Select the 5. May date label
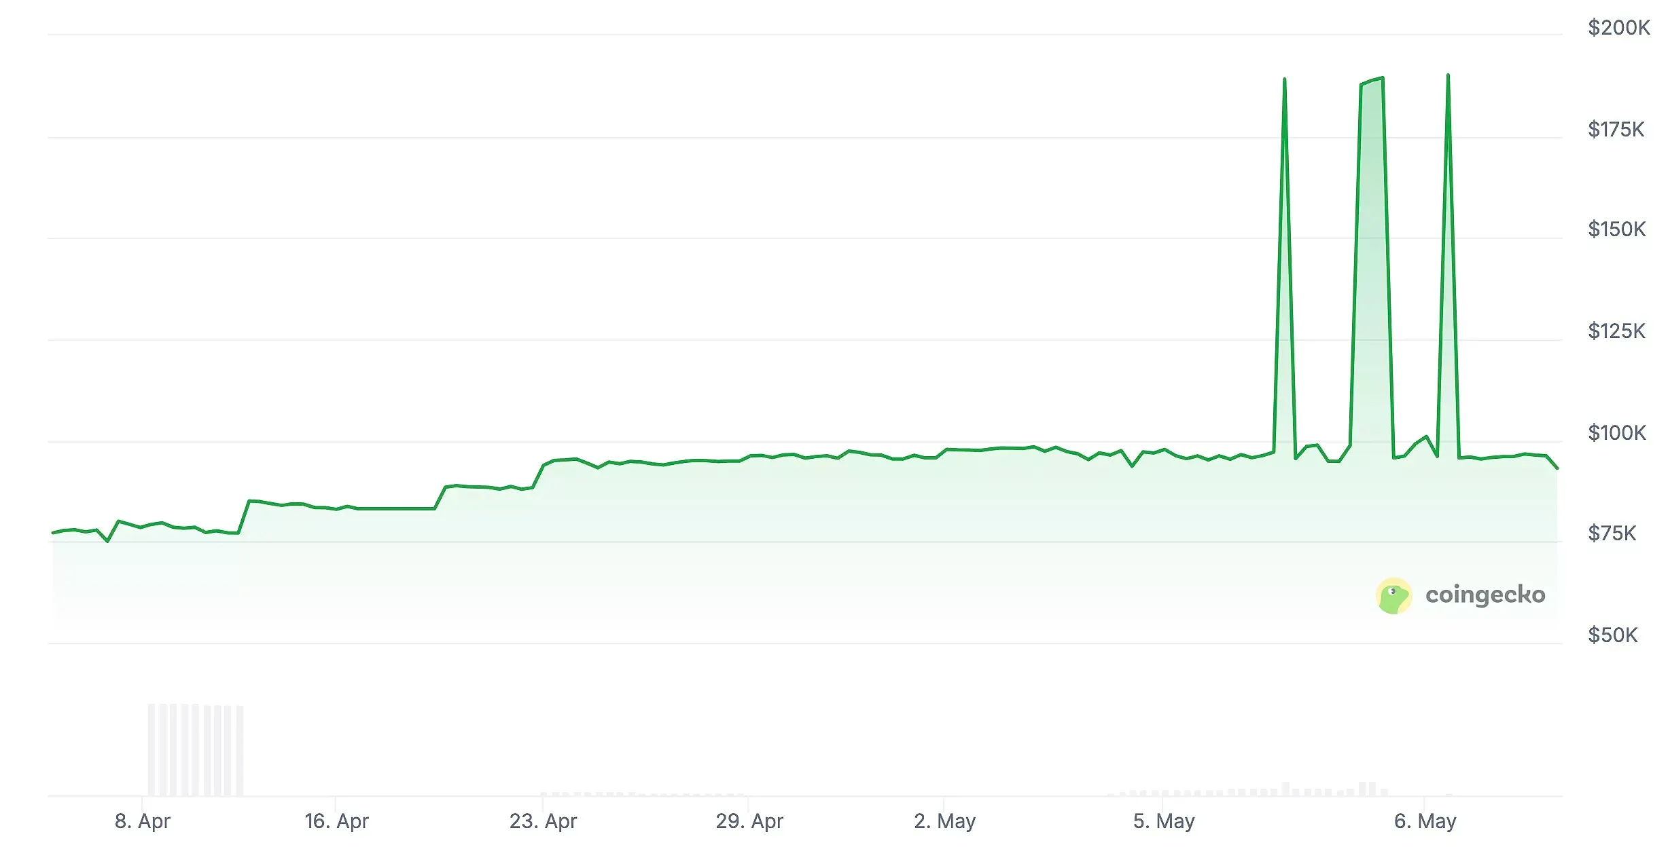1670x862 pixels. 1163,821
